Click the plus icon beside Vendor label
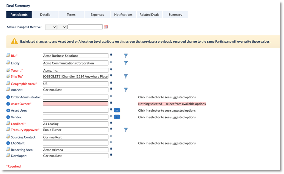This screenshot has height=174, width=284. (x=8, y=117)
